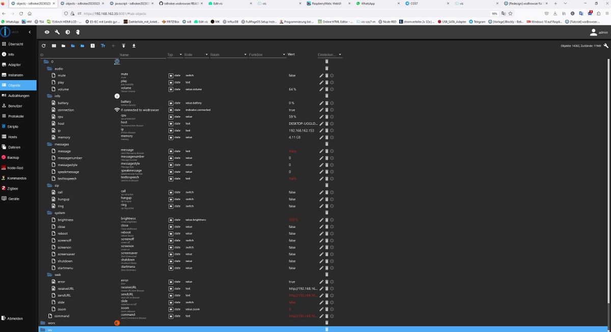Edit the brightness value with pencil icon

(321, 220)
